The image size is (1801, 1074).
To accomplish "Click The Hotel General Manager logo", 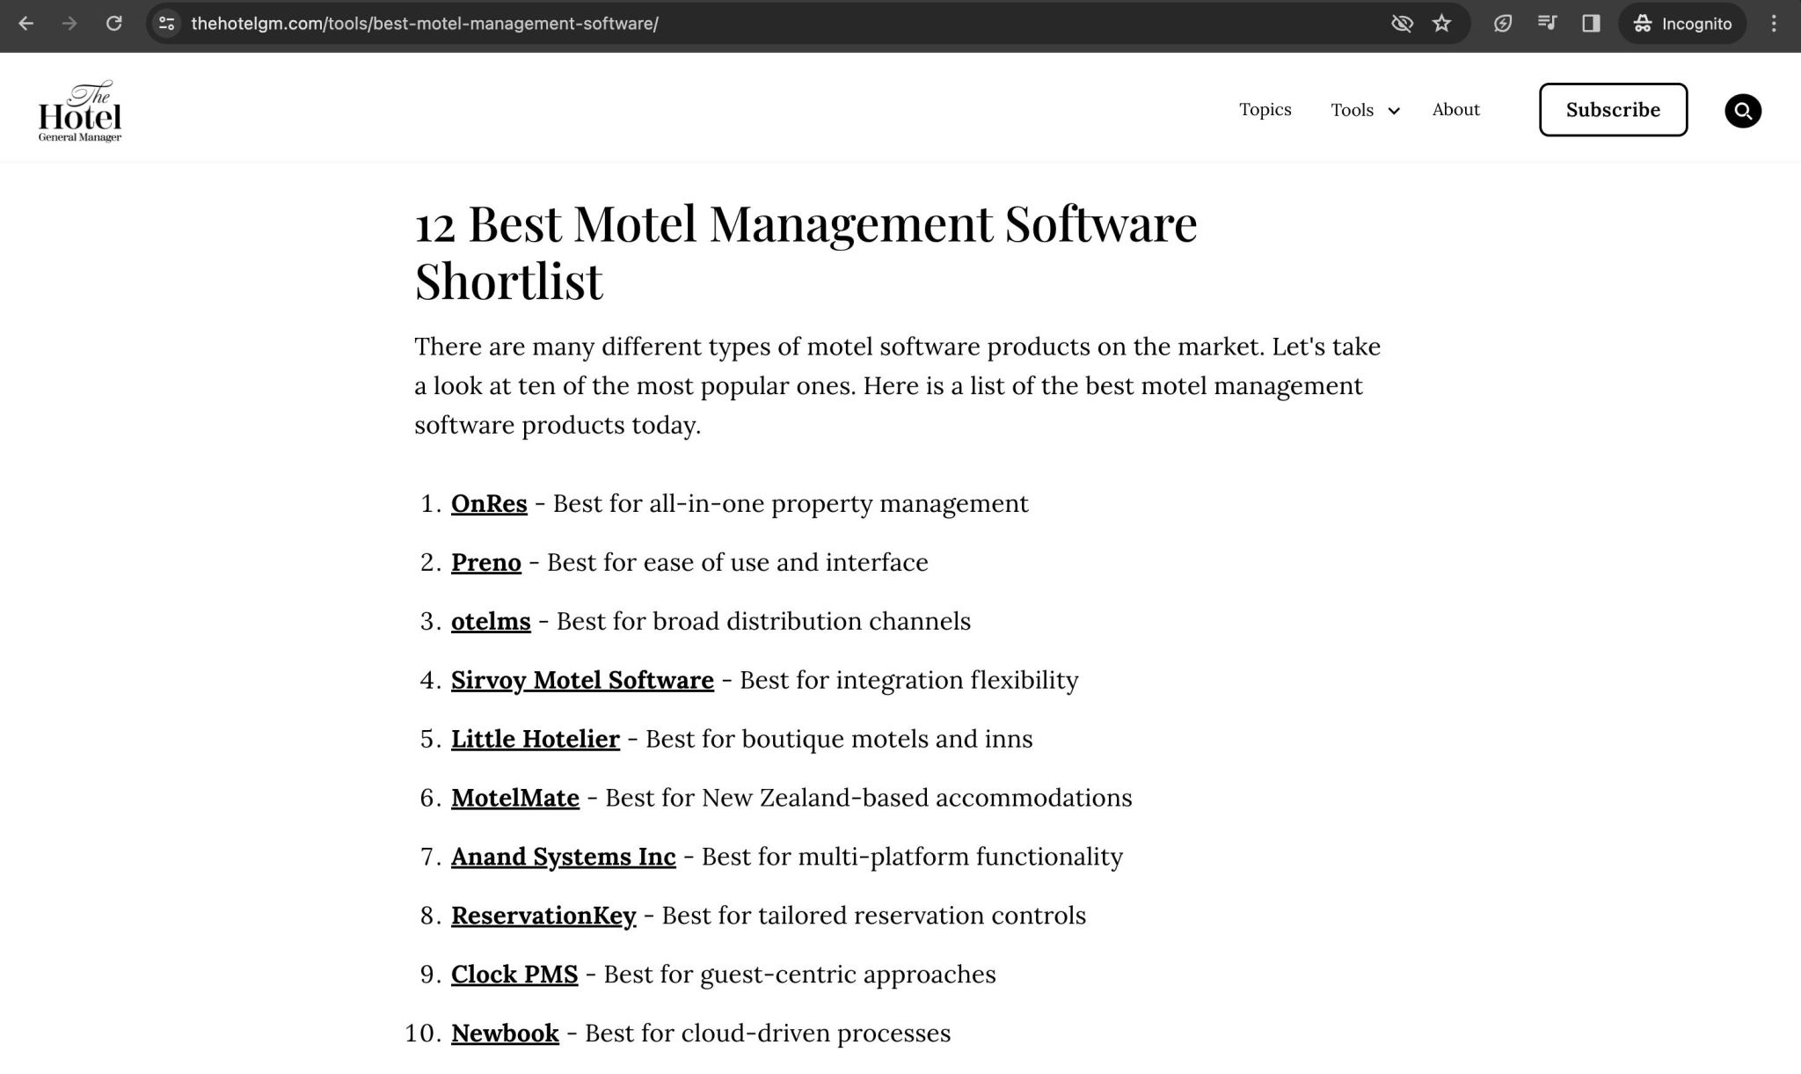I will point(79,110).
